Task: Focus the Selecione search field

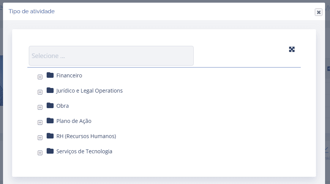Action: (111, 56)
